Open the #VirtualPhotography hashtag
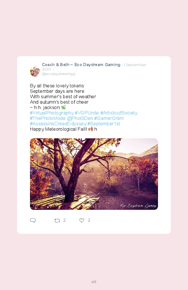188x290 pixels. (x=52, y=113)
